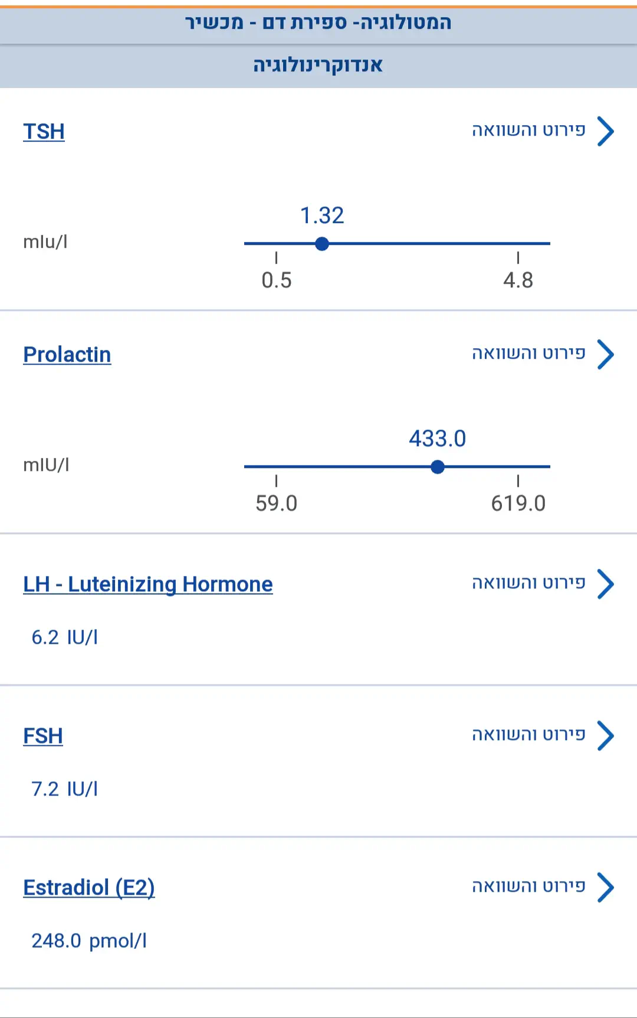Tap TSH 'פירוט והשוואה' text
Viewport: 637px width, 1018px height.
[x=528, y=130]
